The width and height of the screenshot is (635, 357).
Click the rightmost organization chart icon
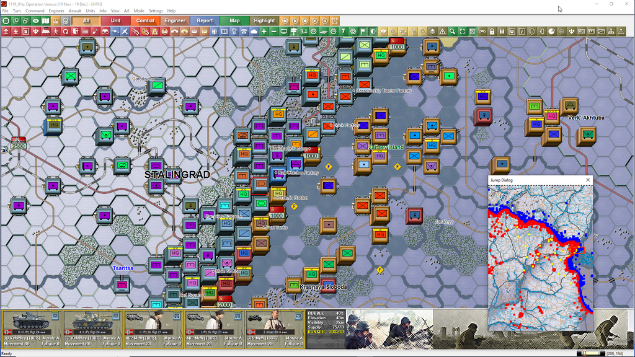[621, 31]
